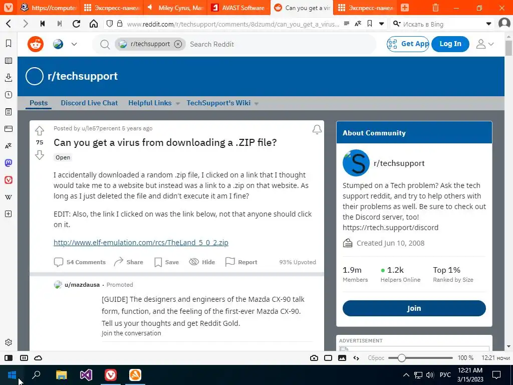Switch to https://computer tab

[x=48, y=8]
